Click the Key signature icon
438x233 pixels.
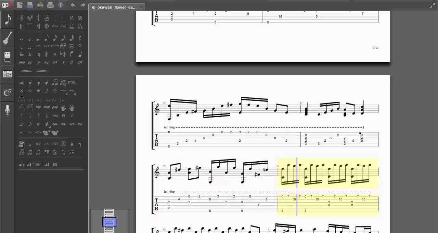pos(30,18)
